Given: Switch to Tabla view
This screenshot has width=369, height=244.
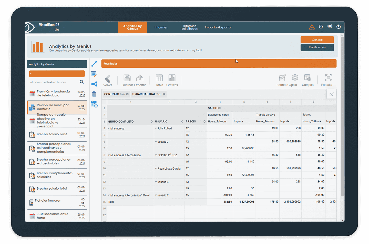Looking at the screenshot, I should pyautogui.click(x=159, y=78).
